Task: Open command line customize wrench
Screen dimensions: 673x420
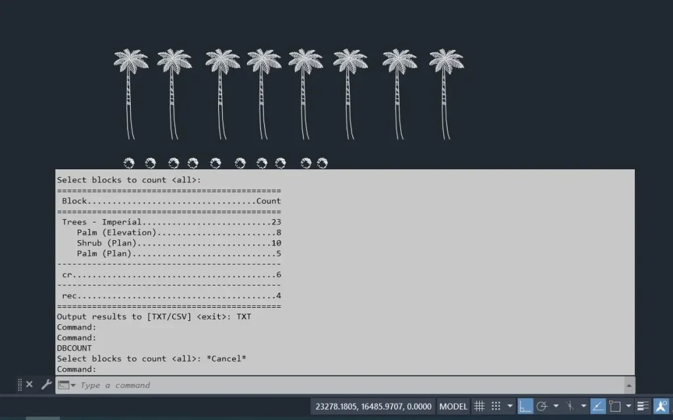Action: [x=46, y=385]
